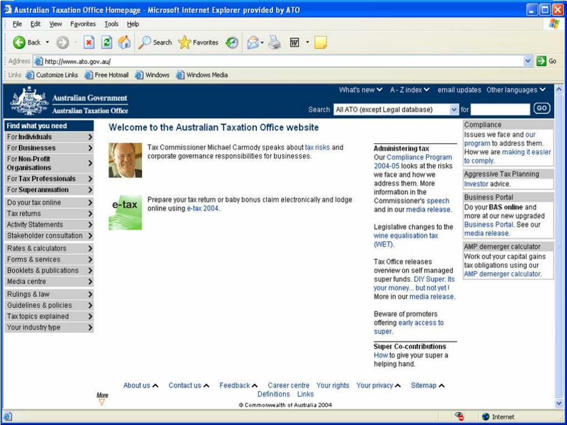Click the Customize Links favorite
Image resolution: width=567 pixels, height=425 pixels.
tap(52, 75)
